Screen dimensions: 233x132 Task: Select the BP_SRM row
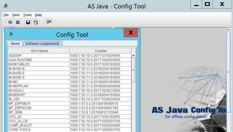[70, 112]
